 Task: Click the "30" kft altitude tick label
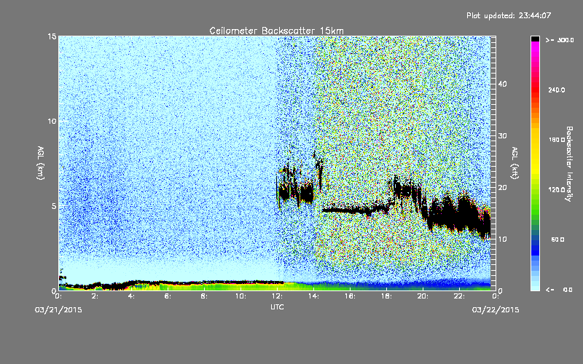[x=502, y=136]
